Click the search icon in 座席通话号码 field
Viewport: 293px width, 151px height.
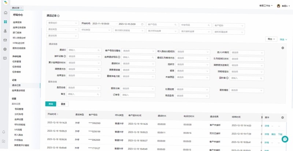[x=153, y=58]
